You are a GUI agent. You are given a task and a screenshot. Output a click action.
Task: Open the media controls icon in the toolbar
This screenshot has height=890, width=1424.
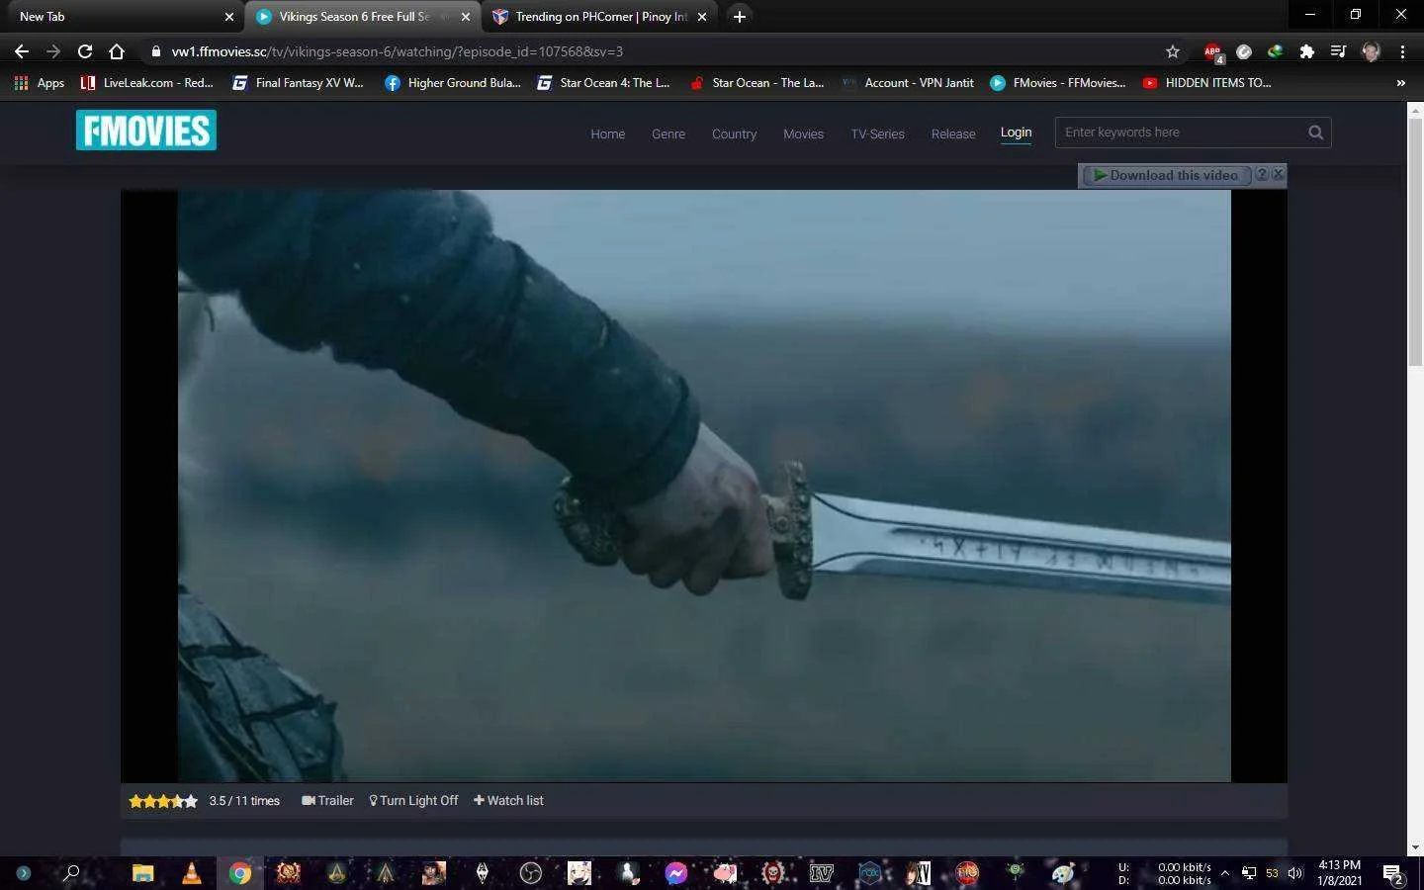click(x=1338, y=51)
